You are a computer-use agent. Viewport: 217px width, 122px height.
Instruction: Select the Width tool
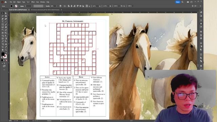[x=2, y=33]
